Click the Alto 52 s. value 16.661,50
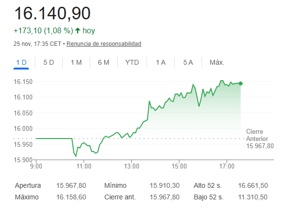 [x=253, y=185]
